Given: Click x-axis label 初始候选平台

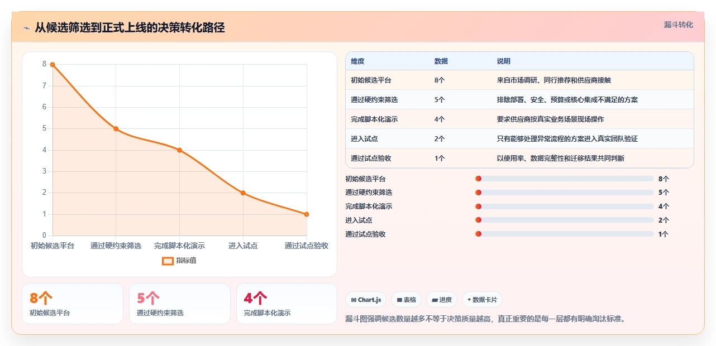Looking at the screenshot, I should (52, 246).
